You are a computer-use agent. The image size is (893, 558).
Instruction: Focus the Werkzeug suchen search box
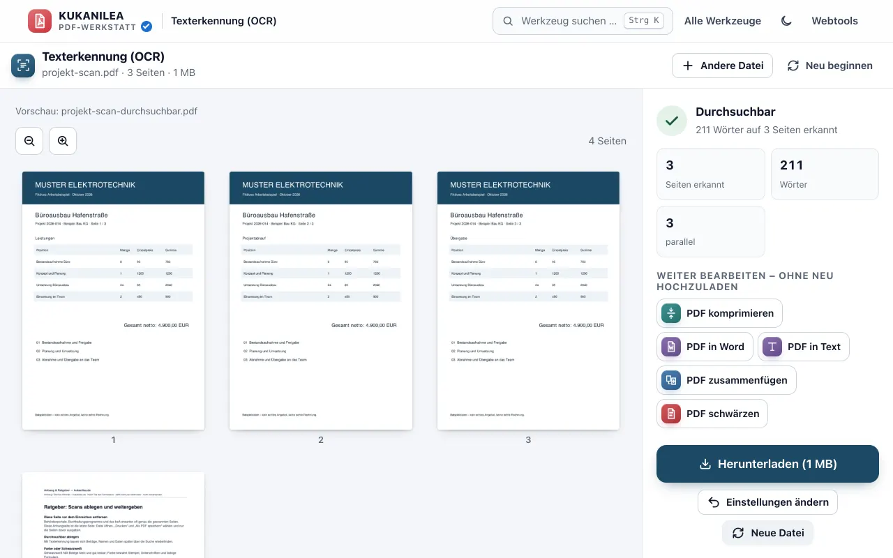coord(583,21)
